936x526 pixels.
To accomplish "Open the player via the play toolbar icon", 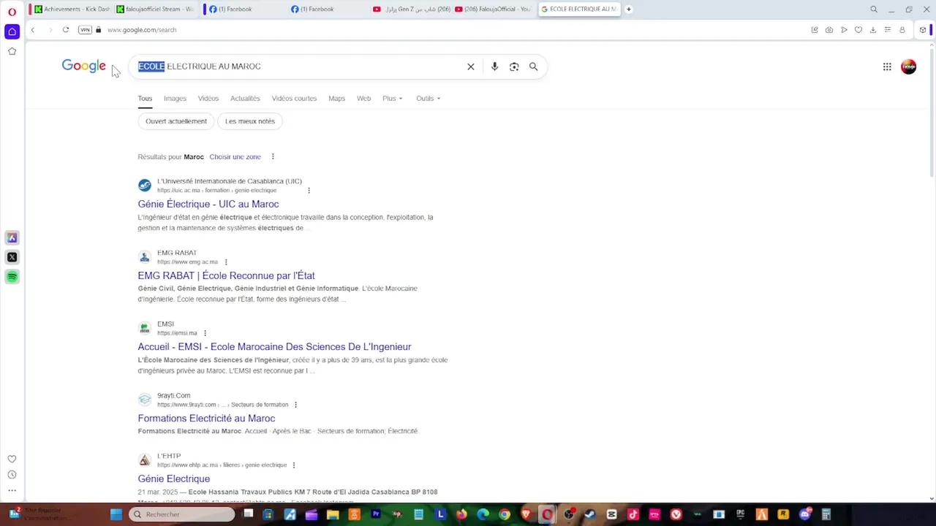I will pyautogui.click(x=844, y=30).
